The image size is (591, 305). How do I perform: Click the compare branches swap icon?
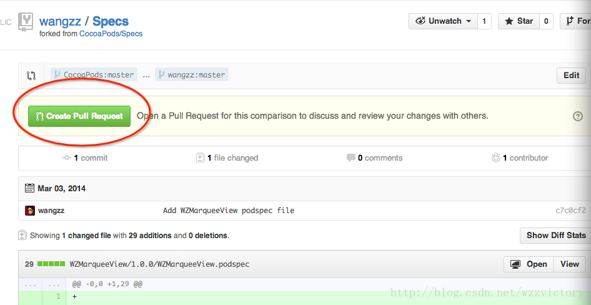click(31, 75)
